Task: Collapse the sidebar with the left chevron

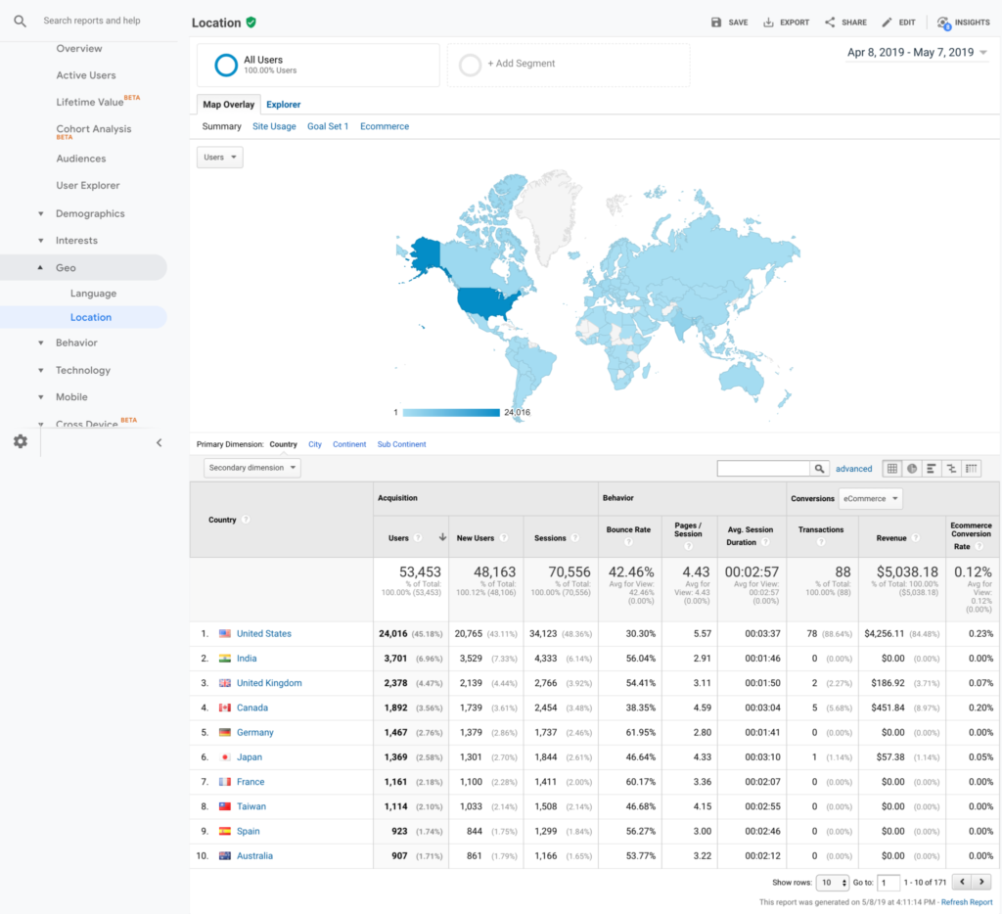Action: coord(159,442)
